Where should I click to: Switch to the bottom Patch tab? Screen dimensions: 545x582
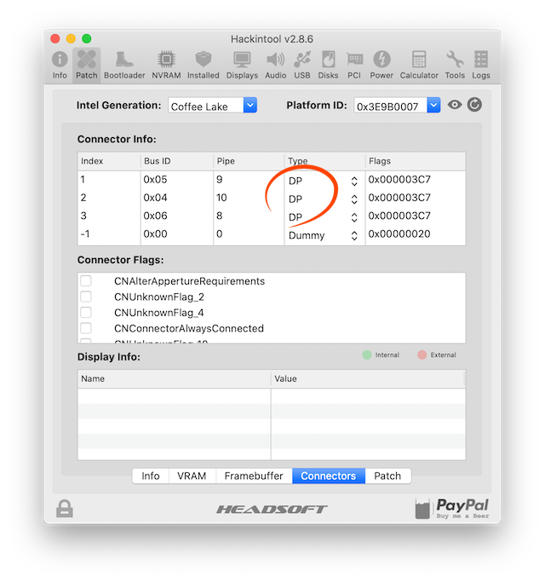[387, 475]
